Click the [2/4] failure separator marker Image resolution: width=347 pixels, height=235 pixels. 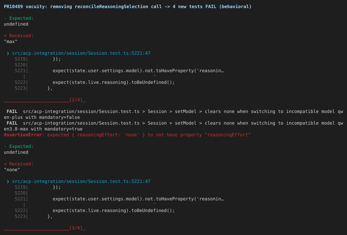point(76,100)
